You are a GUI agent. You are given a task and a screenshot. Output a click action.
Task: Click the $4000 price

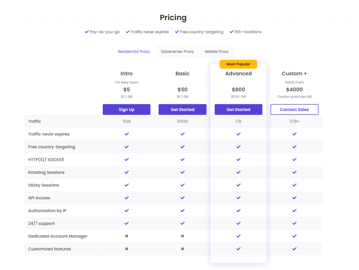[294, 90]
